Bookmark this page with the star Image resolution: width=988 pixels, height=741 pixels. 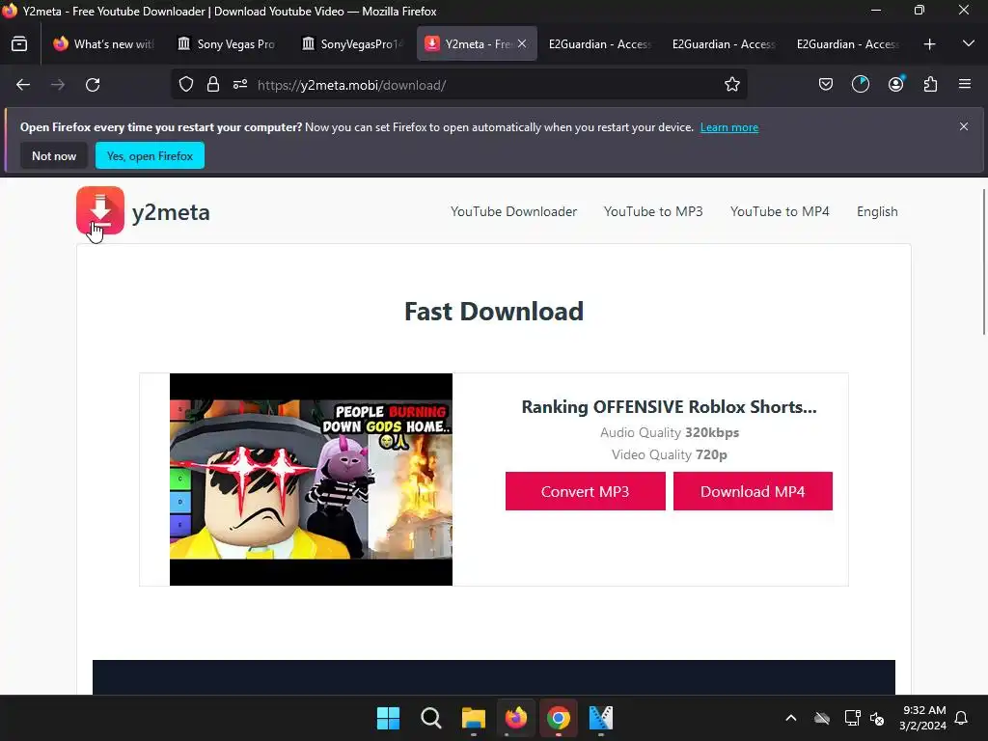(x=731, y=85)
